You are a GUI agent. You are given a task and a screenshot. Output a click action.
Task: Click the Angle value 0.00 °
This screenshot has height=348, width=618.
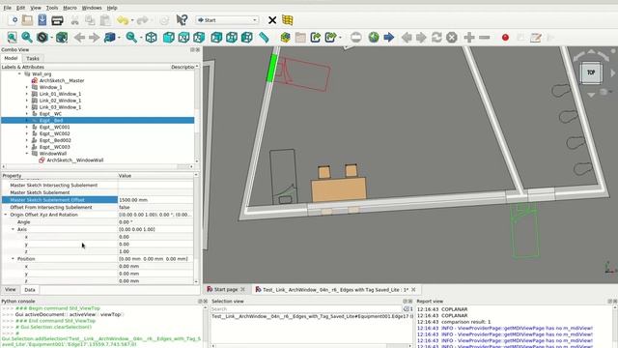pyautogui.click(x=155, y=222)
